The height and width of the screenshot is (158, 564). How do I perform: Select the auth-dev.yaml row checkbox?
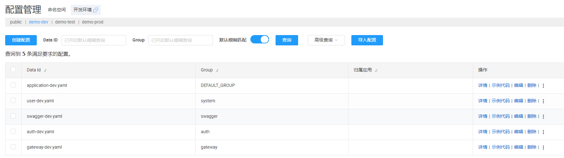coord(13,131)
